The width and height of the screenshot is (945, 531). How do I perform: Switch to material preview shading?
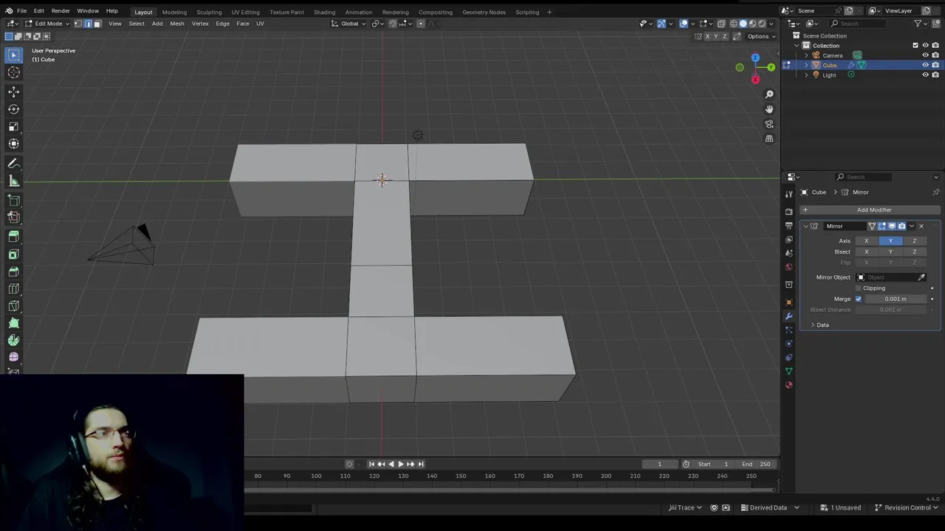tap(752, 24)
